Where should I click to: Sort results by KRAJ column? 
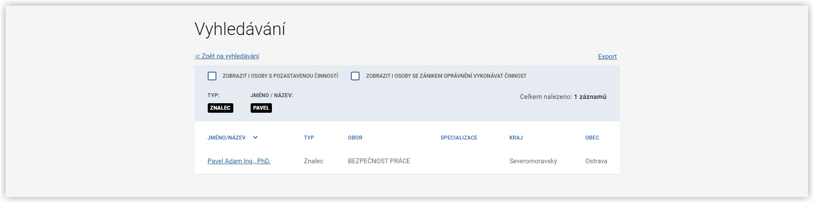point(516,138)
